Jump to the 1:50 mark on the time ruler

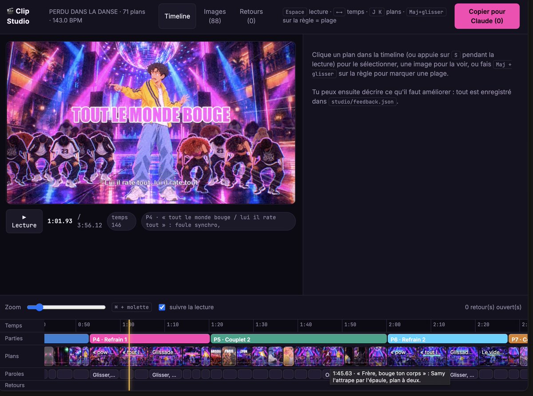350,325
